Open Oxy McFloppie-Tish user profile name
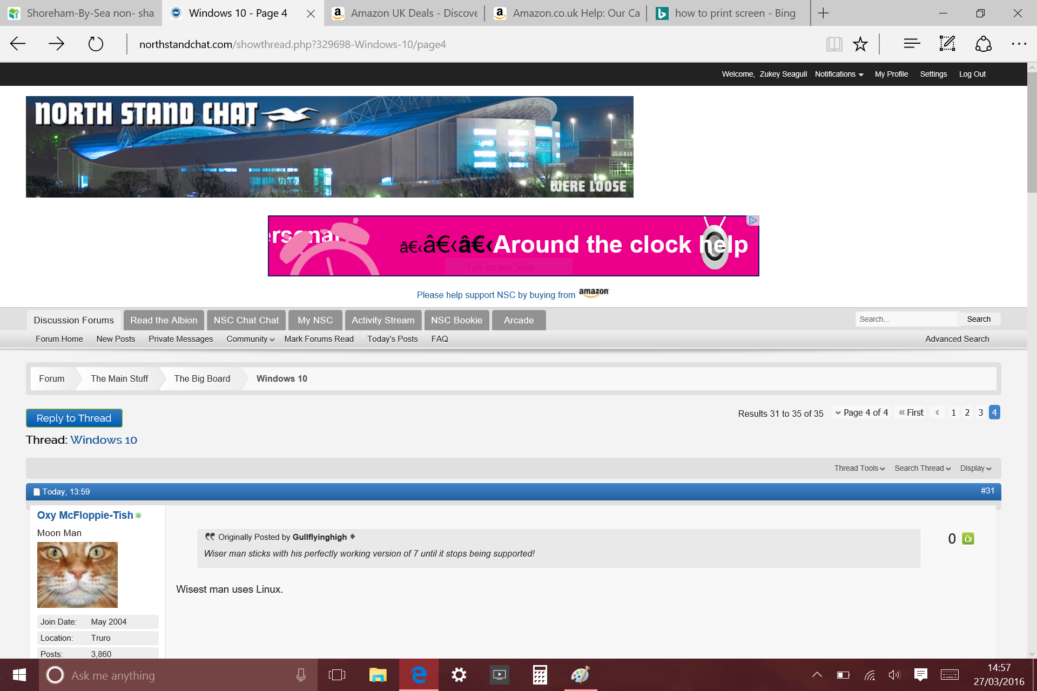 click(x=85, y=515)
